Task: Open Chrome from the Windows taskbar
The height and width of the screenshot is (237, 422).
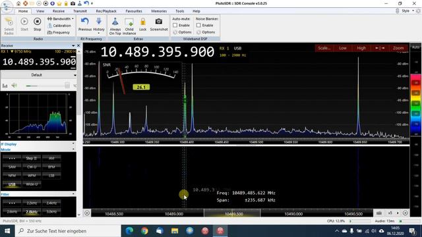Action: [144, 231]
